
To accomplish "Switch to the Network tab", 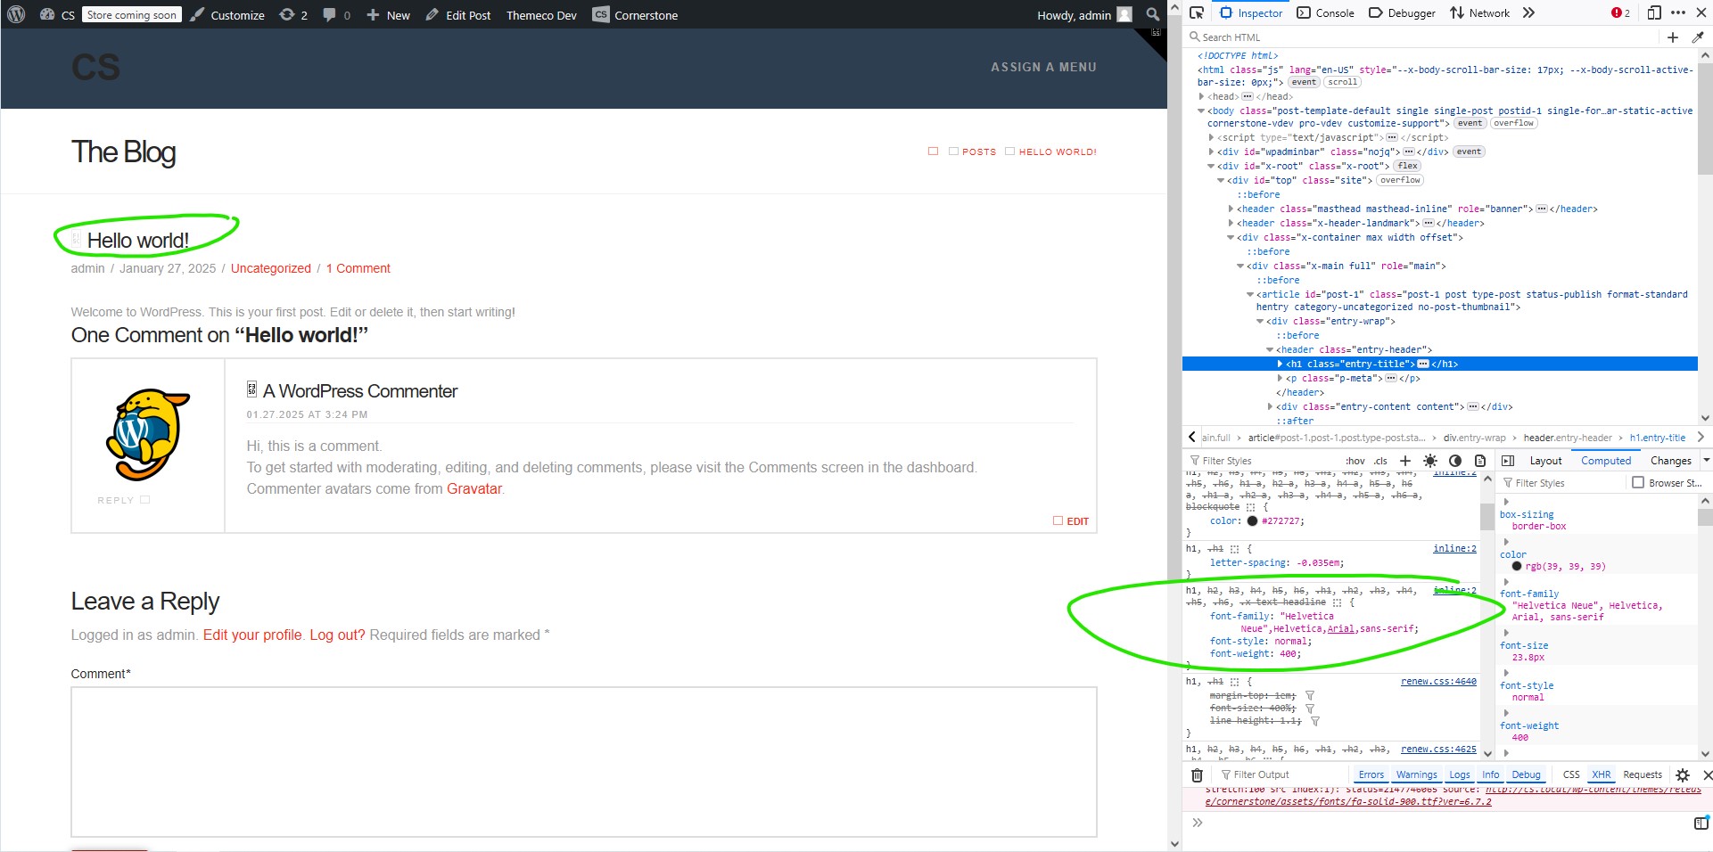I will tap(1479, 13).
